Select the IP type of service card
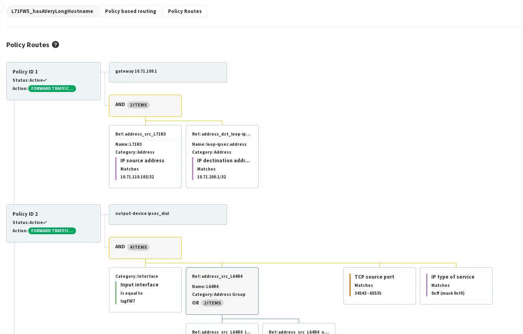The width and height of the screenshot is (523, 334). [x=456, y=286]
